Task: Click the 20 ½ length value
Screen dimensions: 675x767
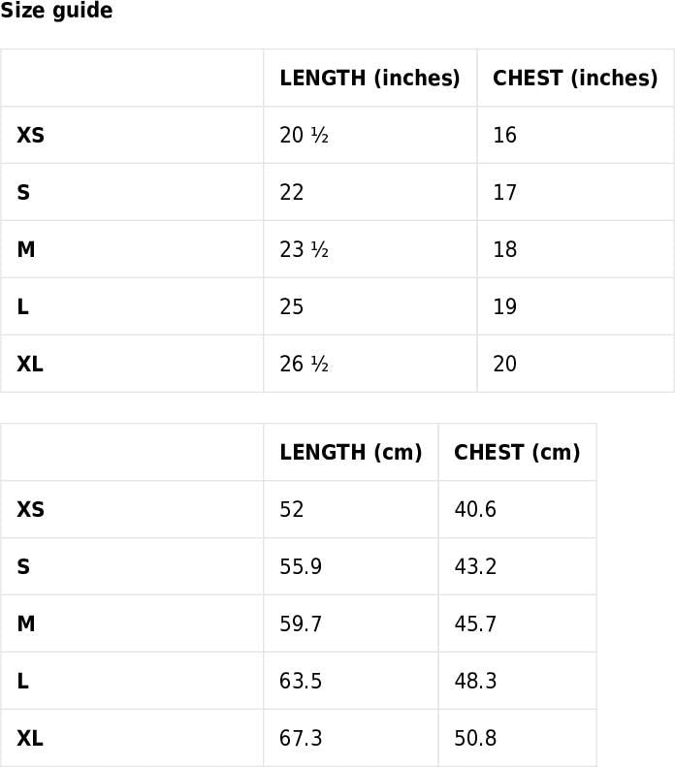Action: coord(305,136)
